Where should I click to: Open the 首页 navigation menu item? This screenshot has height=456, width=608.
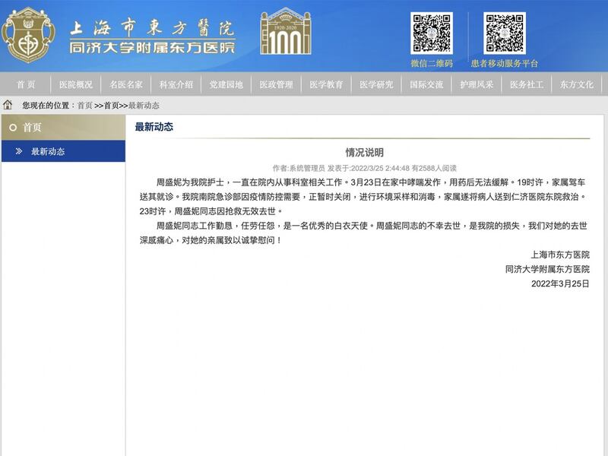tap(26, 84)
